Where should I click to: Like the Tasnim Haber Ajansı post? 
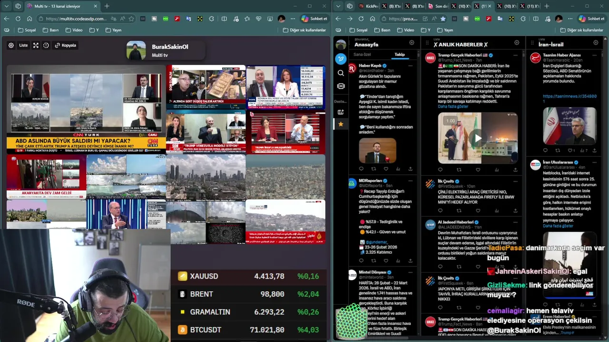coord(570,151)
